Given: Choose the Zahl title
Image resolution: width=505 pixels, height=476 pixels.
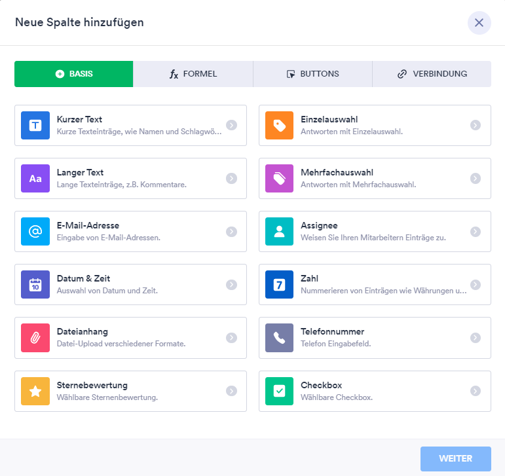Looking at the screenshot, I should 310,279.
